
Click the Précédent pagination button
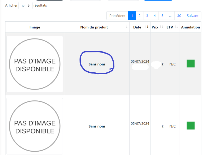click(x=117, y=16)
